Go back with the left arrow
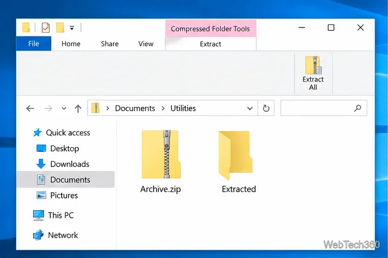Image resolution: width=388 pixels, height=258 pixels. point(30,108)
